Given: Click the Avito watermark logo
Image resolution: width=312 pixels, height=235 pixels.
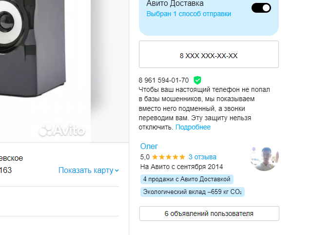Looking at the screenshot, I should (62, 130).
